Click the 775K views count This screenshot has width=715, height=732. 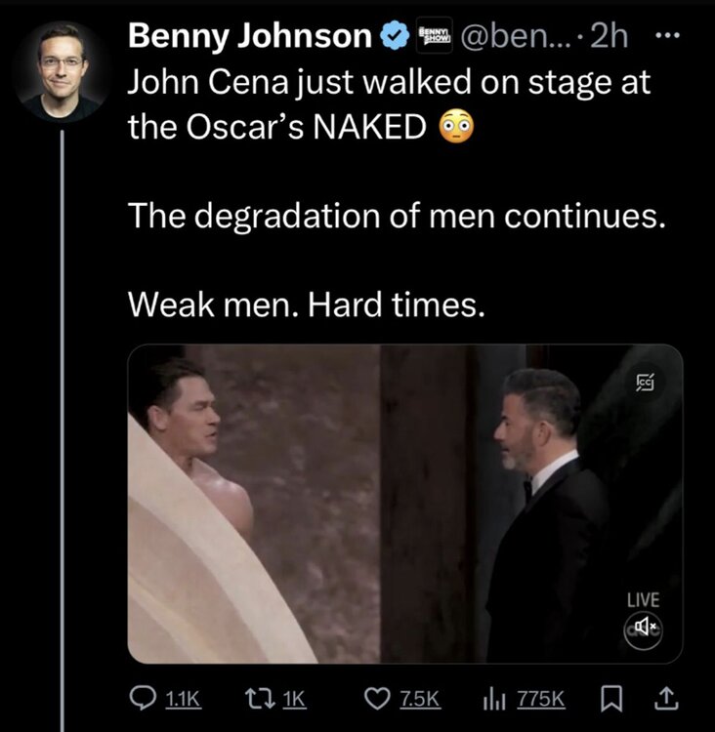[542, 700]
